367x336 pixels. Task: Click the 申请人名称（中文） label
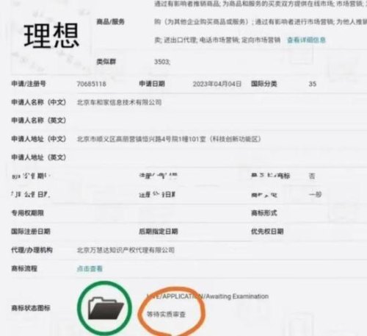[39, 102]
